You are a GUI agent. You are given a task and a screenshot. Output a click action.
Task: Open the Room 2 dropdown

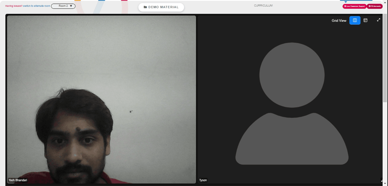[63, 6]
